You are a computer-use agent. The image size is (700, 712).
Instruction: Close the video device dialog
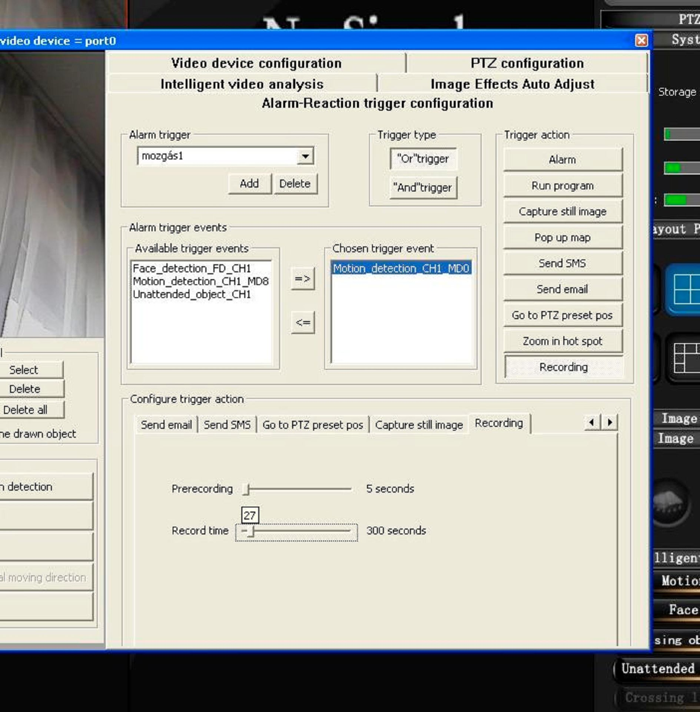click(641, 40)
